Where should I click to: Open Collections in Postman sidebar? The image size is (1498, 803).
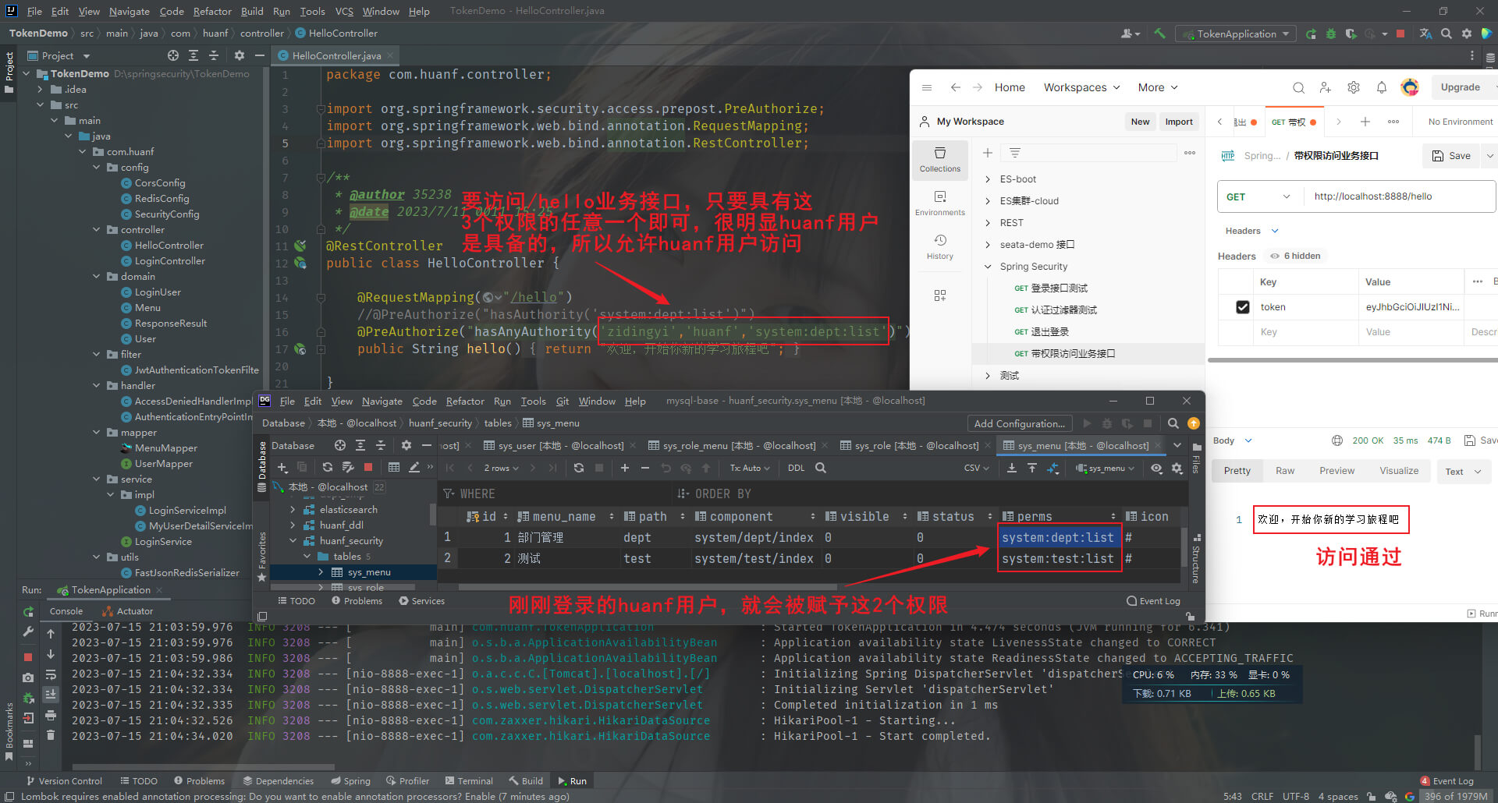[940, 159]
